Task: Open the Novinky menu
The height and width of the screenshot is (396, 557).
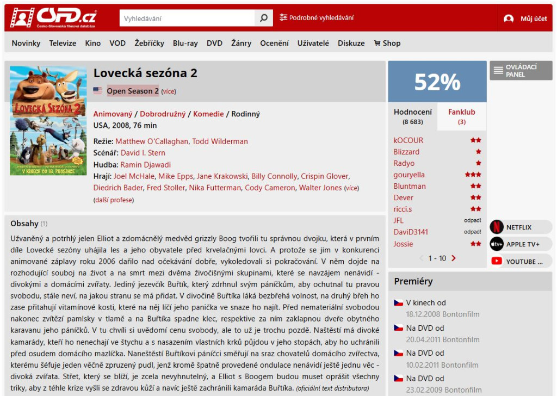Action: (26, 44)
